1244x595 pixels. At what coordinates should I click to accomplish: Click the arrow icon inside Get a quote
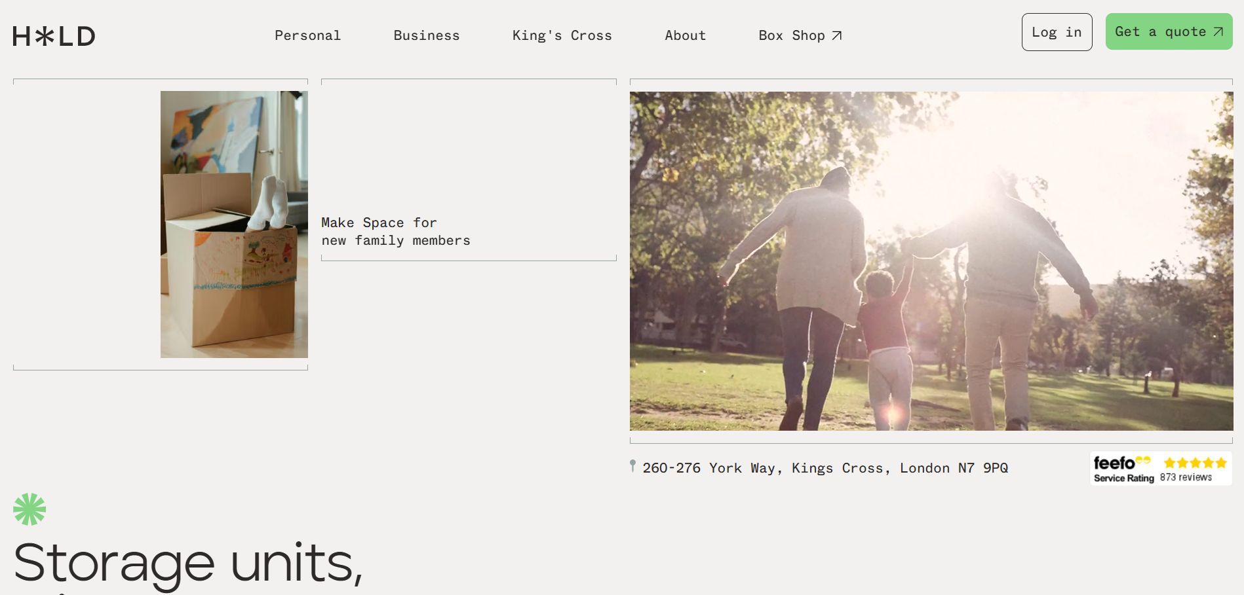[1218, 31]
